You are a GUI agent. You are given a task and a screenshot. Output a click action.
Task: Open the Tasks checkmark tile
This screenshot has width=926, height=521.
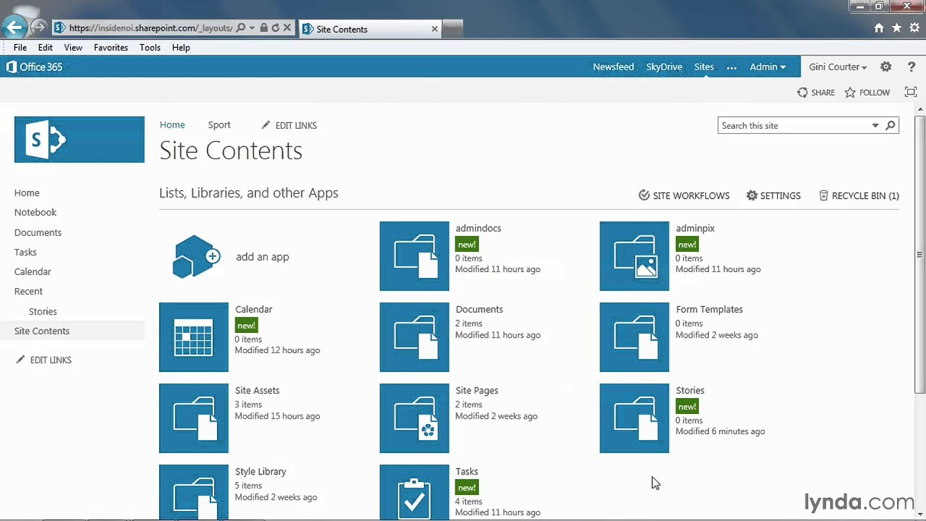click(x=414, y=493)
